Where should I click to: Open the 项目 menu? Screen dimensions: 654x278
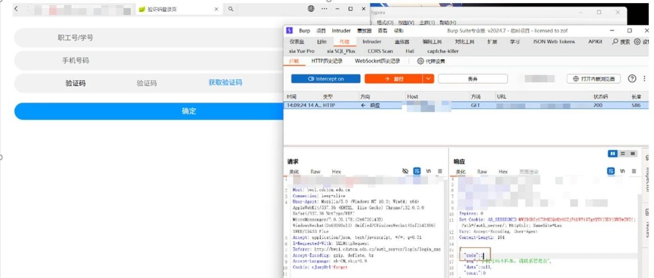coord(321,31)
